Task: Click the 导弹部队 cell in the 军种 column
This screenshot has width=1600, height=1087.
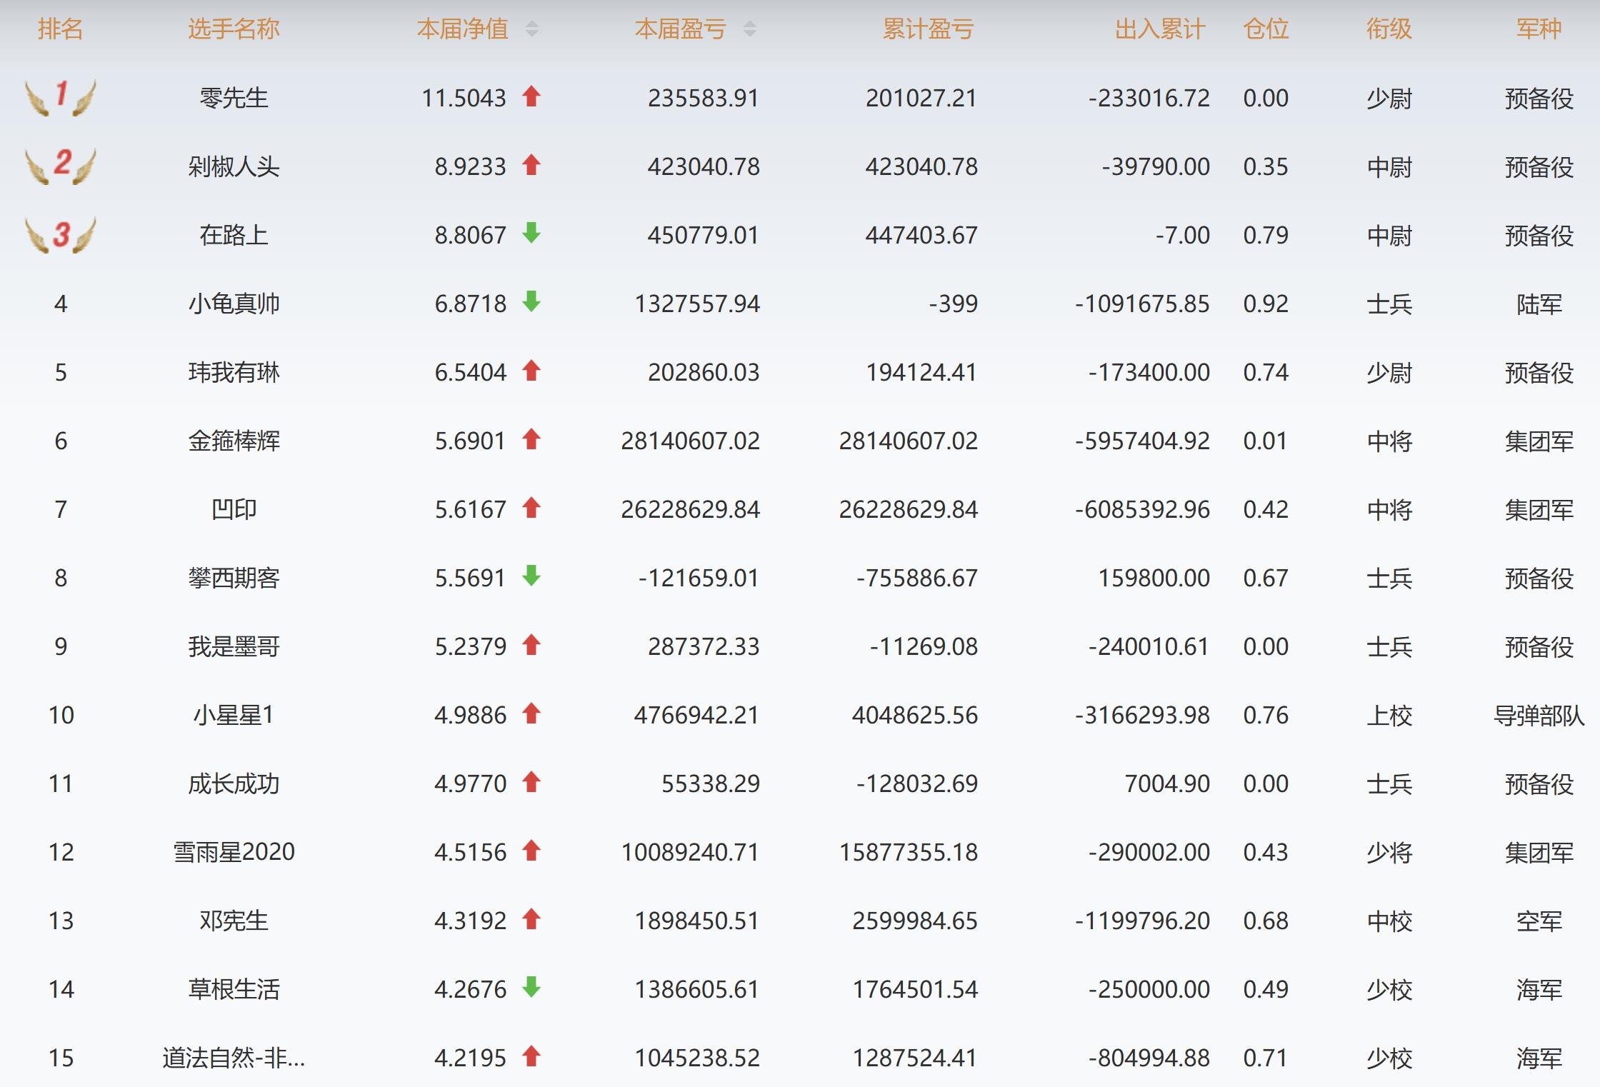Action: click(1539, 715)
